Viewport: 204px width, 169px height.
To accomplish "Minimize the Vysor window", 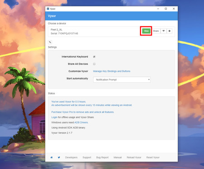I will [158, 9].
